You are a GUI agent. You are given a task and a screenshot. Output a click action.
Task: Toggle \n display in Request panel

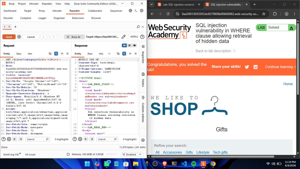coord(62,54)
